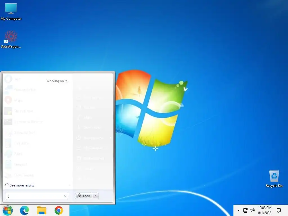
Task: Click See more results
Action: click(x=19, y=185)
